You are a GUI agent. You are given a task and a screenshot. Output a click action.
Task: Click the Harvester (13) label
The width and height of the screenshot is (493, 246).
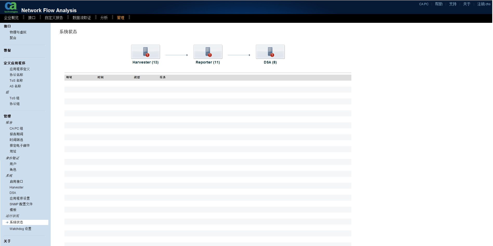click(146, 62)
